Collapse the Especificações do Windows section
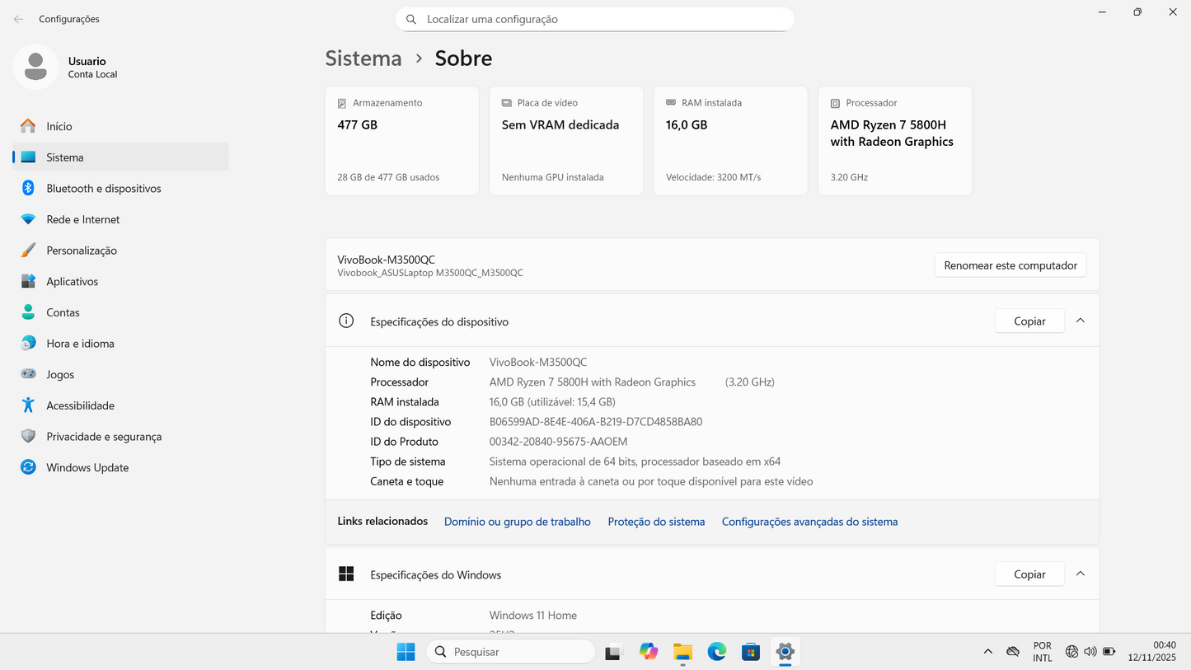The image size is (1191, 670). point(1080,574)
